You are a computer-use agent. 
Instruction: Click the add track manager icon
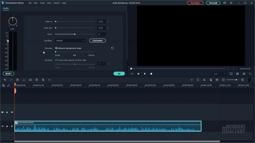(x=3, y=85)
